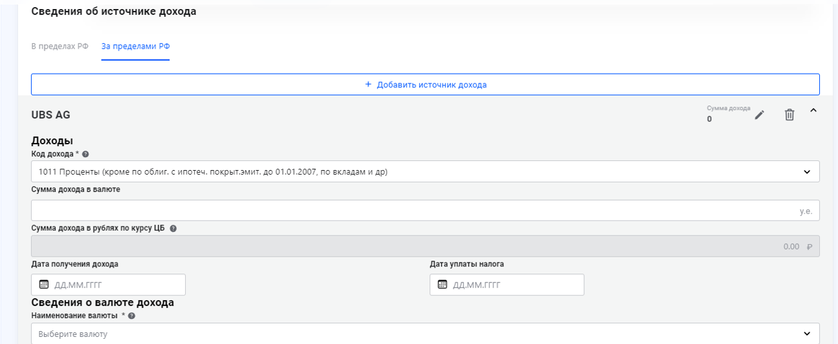Click the help icon next to Код дохода
Screen dimensions: 838x344
(x=85, y=154)
